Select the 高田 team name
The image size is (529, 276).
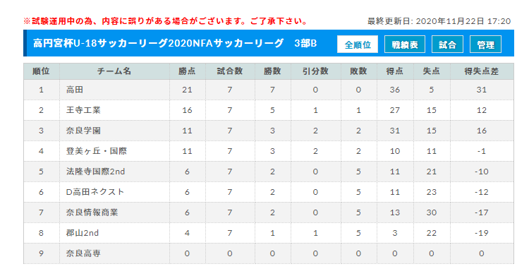click(x=75, y=90)
